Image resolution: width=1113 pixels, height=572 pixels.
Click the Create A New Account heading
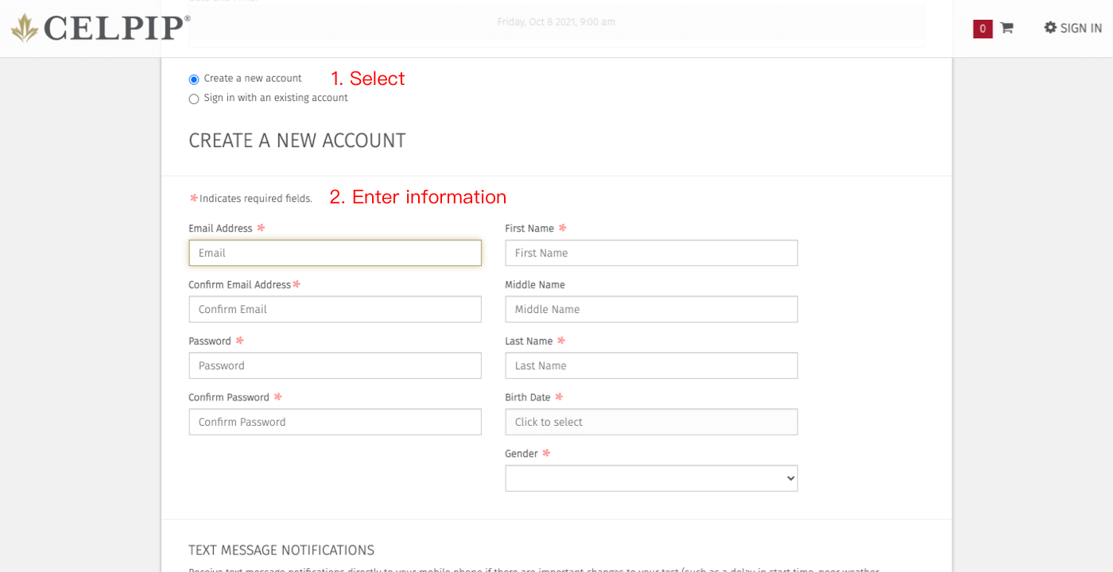tap(297, 141)
